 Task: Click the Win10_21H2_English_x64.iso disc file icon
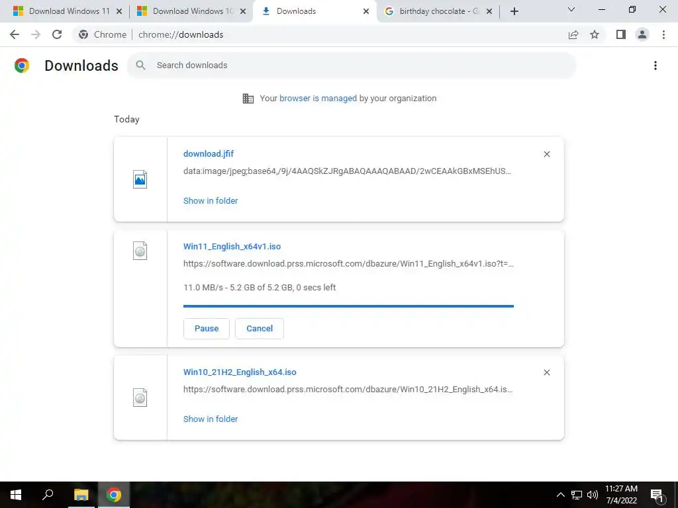pos(140,398)
